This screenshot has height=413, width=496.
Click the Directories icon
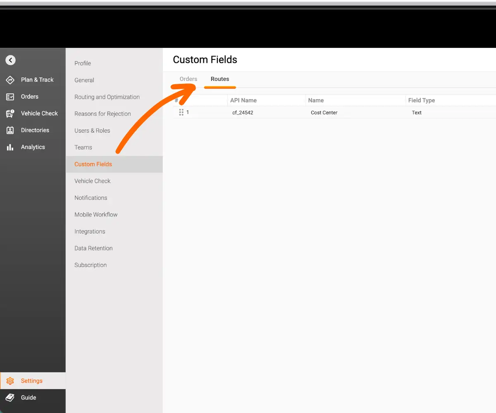[x=10, y=130]
